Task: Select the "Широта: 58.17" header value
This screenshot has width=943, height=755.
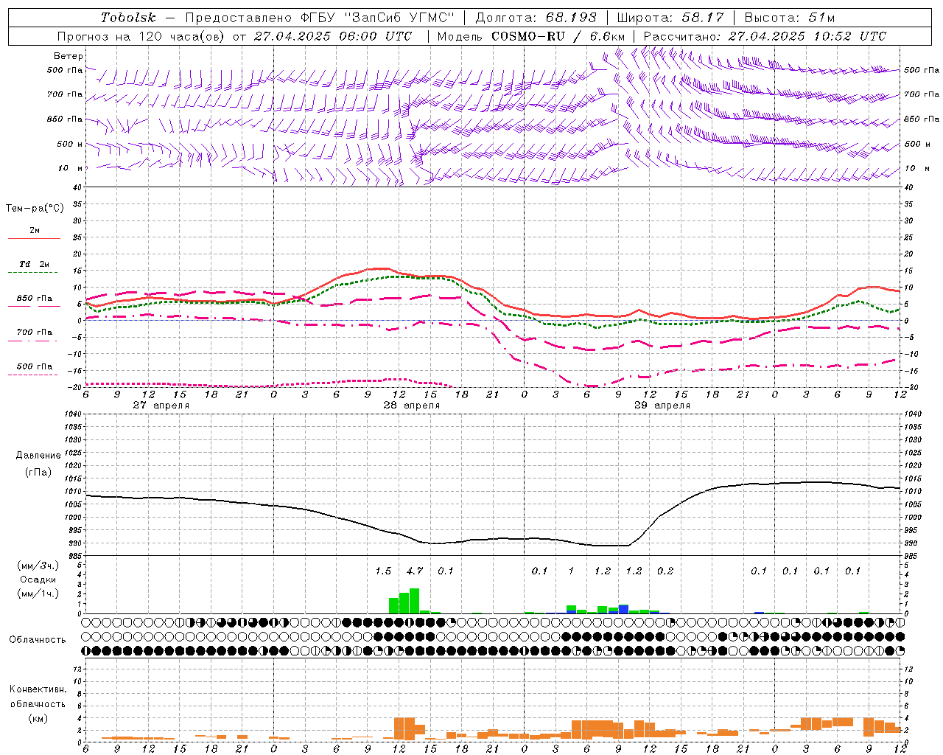Action: (670, 18)
